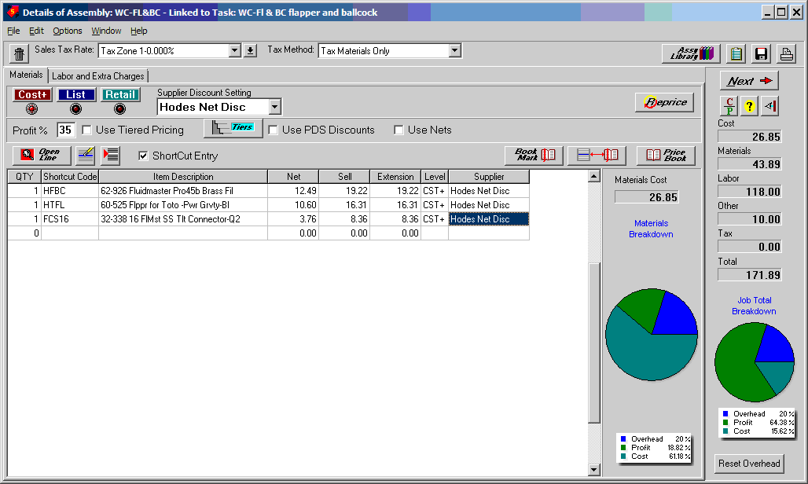Screen dimensions: 808x484
Task: Click the highlighted Hodes Net Disc supplier cell
Action: click(x=489, y=219)
